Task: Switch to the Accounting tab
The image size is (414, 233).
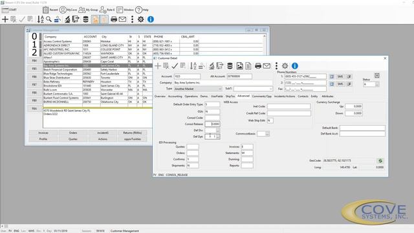Action: [175, 96]
